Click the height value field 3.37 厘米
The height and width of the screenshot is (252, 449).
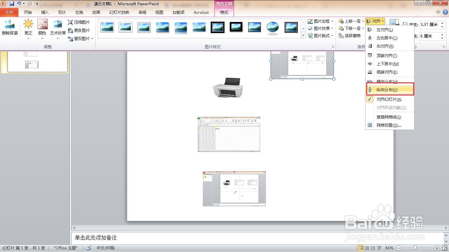(430, 25)
